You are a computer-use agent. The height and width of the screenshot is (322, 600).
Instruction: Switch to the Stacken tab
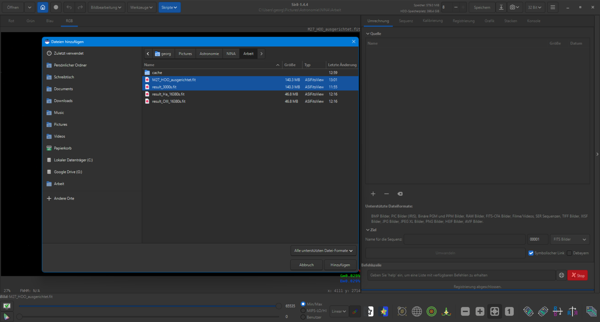(510, 21)
